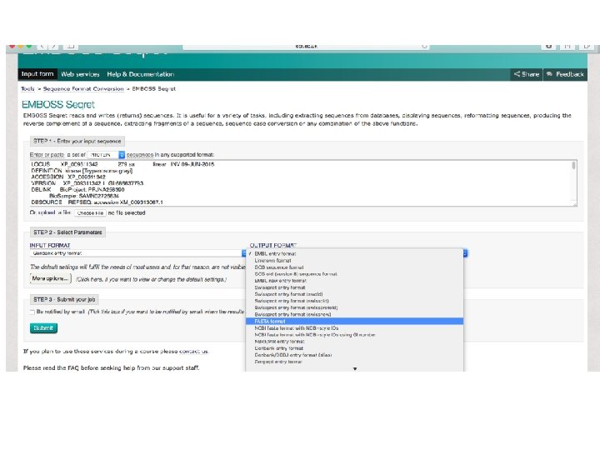Click the INPUT FORMAT label
The height and width of the screenshot is (450, 600).
[50, 245]
